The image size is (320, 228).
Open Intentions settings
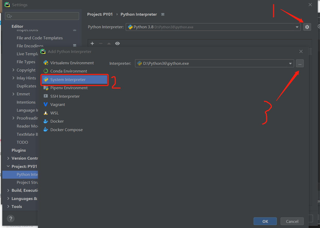(26, 102)
